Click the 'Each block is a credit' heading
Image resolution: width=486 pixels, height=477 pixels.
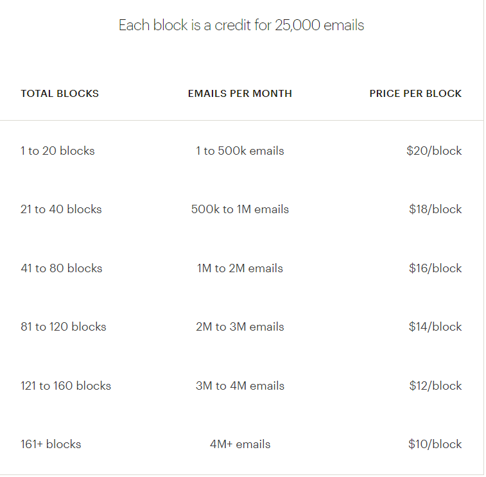tap(241, 26)
